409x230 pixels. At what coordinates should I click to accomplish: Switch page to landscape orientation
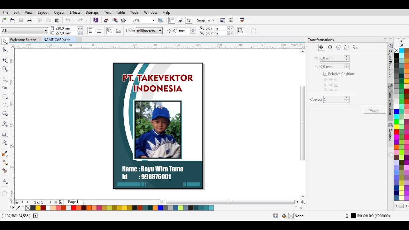[x=99, y=31]
